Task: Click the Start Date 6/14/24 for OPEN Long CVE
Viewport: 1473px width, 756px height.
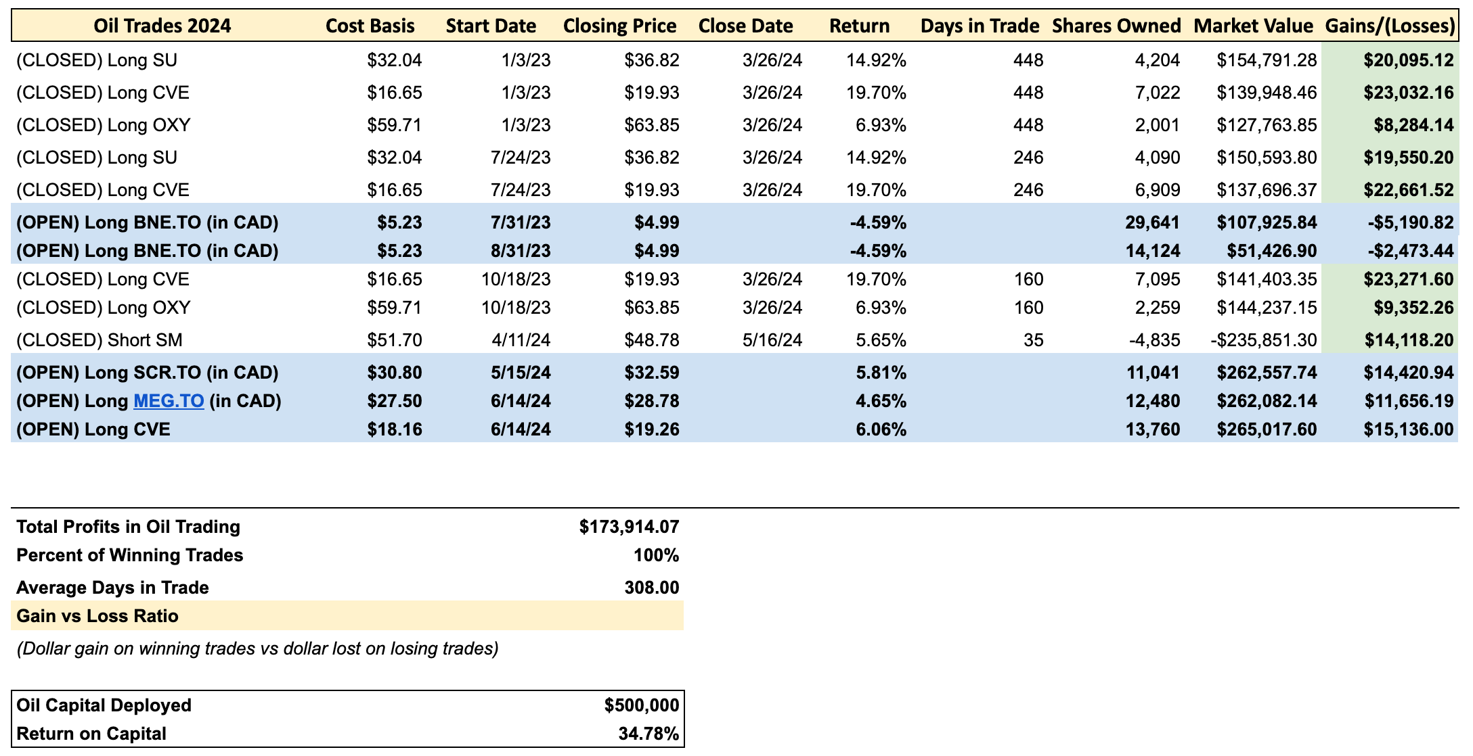Action: pos(521,429)
